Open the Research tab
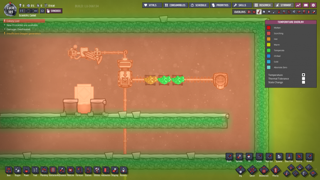The width and height of the screenshot is (320, 180). [263, 5]
